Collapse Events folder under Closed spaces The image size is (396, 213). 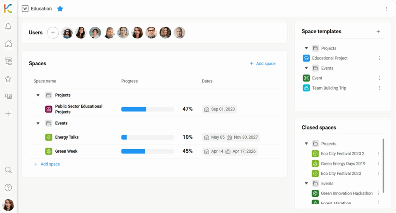point(306,184)
